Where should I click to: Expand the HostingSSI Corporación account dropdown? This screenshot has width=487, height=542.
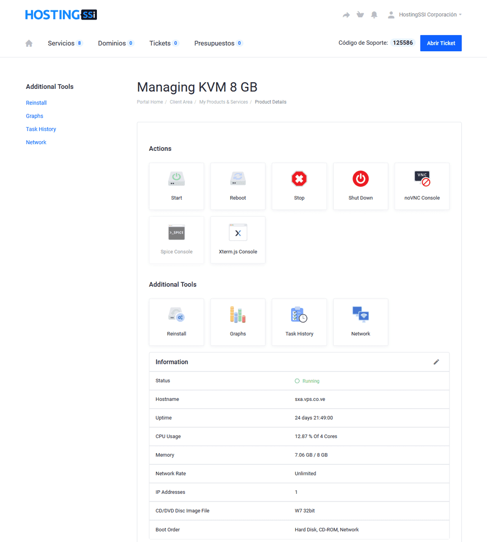pos(425,15)
